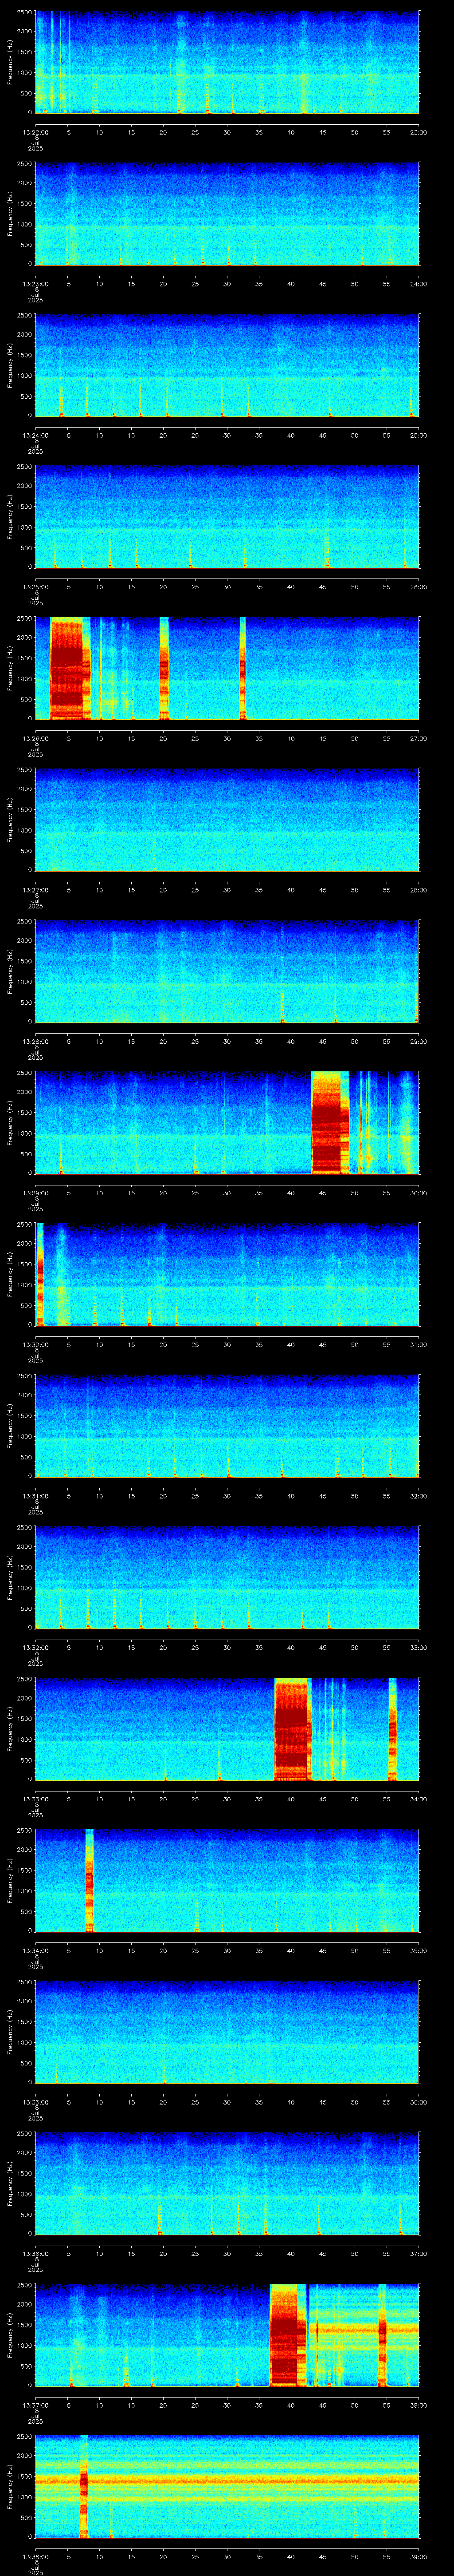Click the 13:31:00 start time label
454x2576 pixels.
(36, 1496)
